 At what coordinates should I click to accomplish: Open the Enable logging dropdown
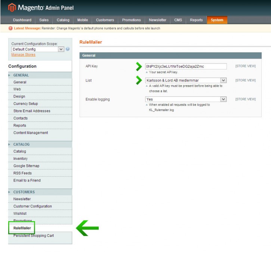pos(186,99)
